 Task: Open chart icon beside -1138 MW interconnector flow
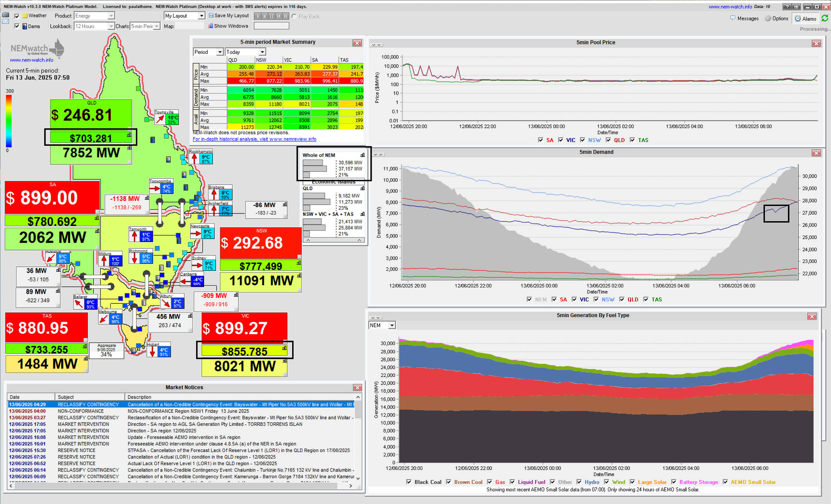147,198
